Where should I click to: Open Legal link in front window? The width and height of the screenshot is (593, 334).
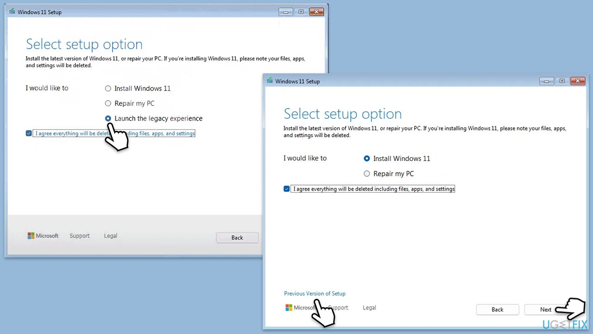(x=369, y=308)
